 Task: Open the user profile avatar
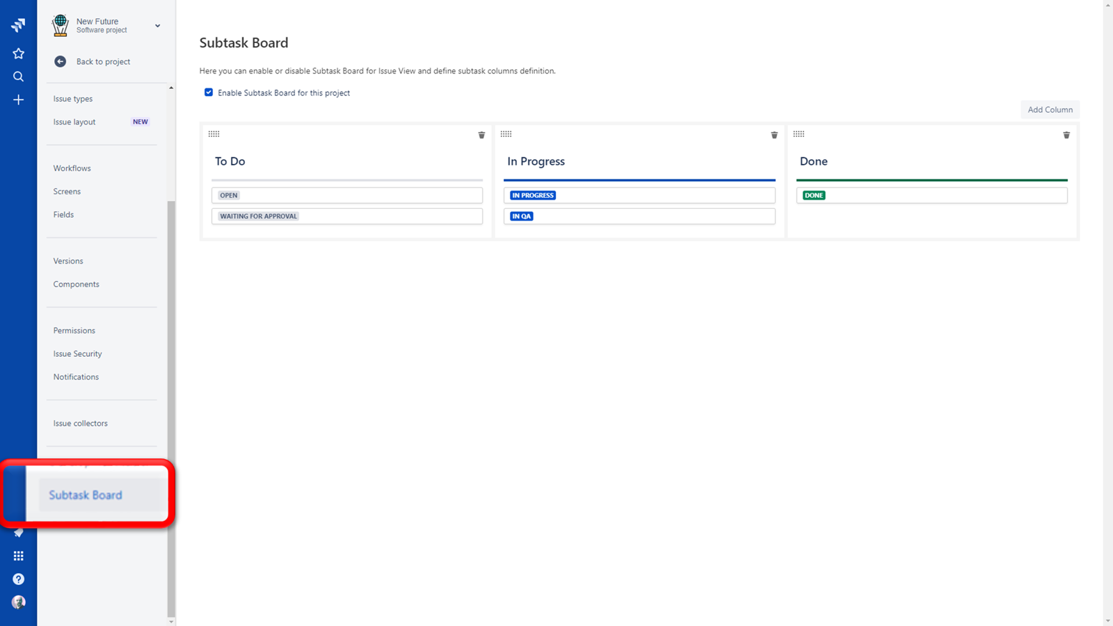coord(18,602)
